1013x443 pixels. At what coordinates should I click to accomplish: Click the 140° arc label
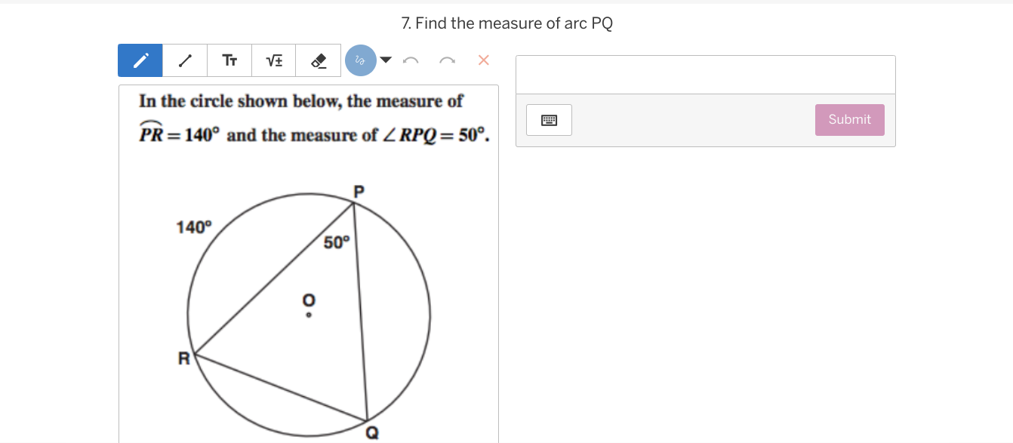194,226
